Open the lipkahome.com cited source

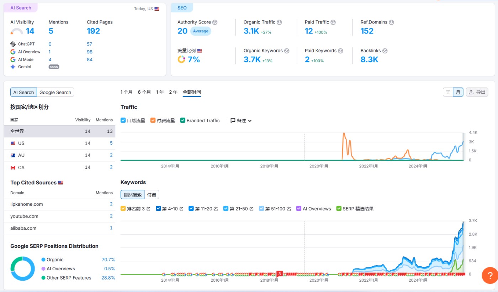pyautogui.click(x=27, y=204)
